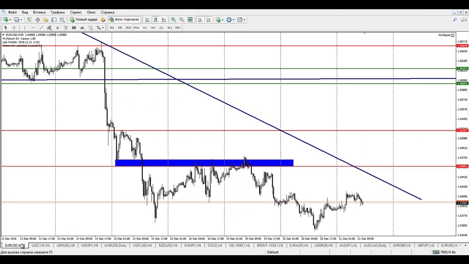Launch MetaEditor via yellow diamond icon
This screenshot has width=469, height=264.
pyautogui.click(x=103, y=19)
